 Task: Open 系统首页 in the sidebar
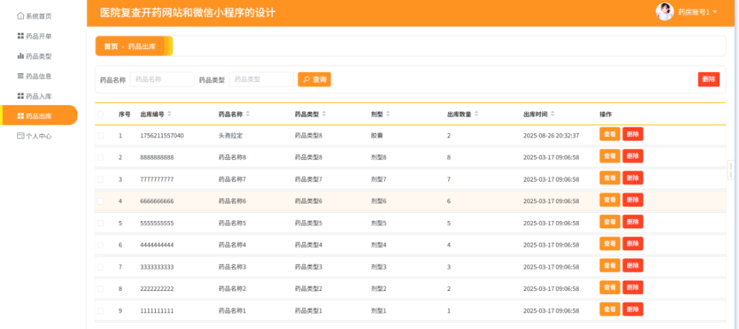(39, 16)
